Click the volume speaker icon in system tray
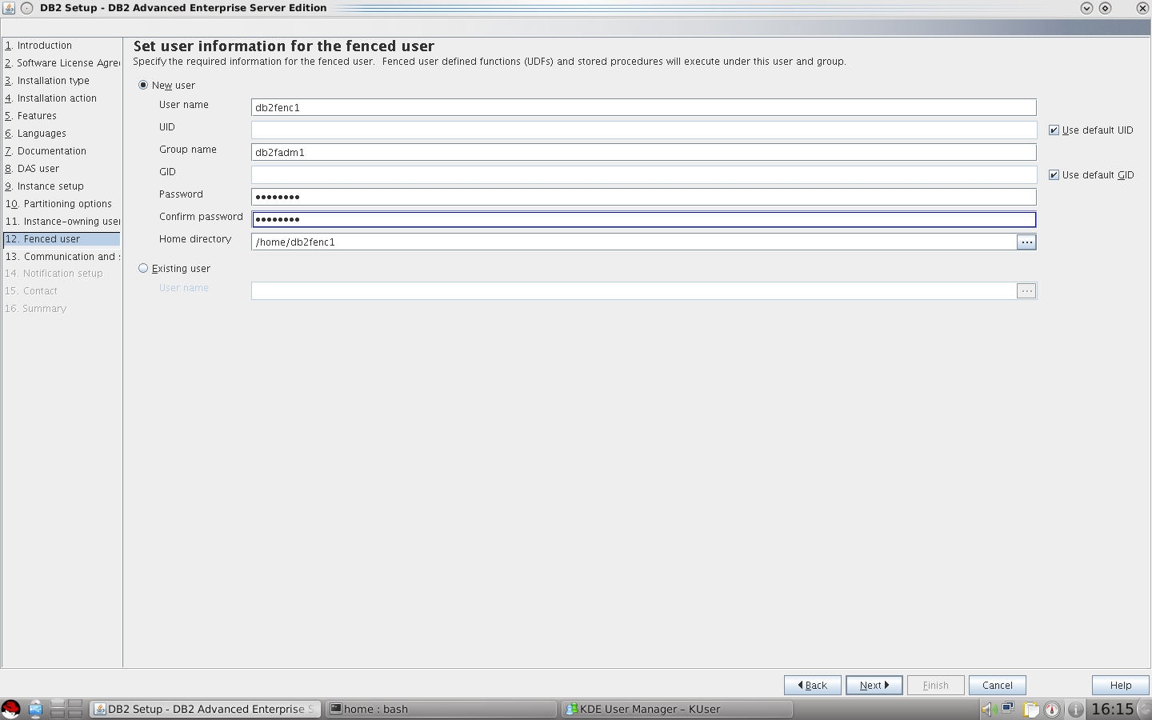This screenshot has width=1152, height=720. [987, 709]
